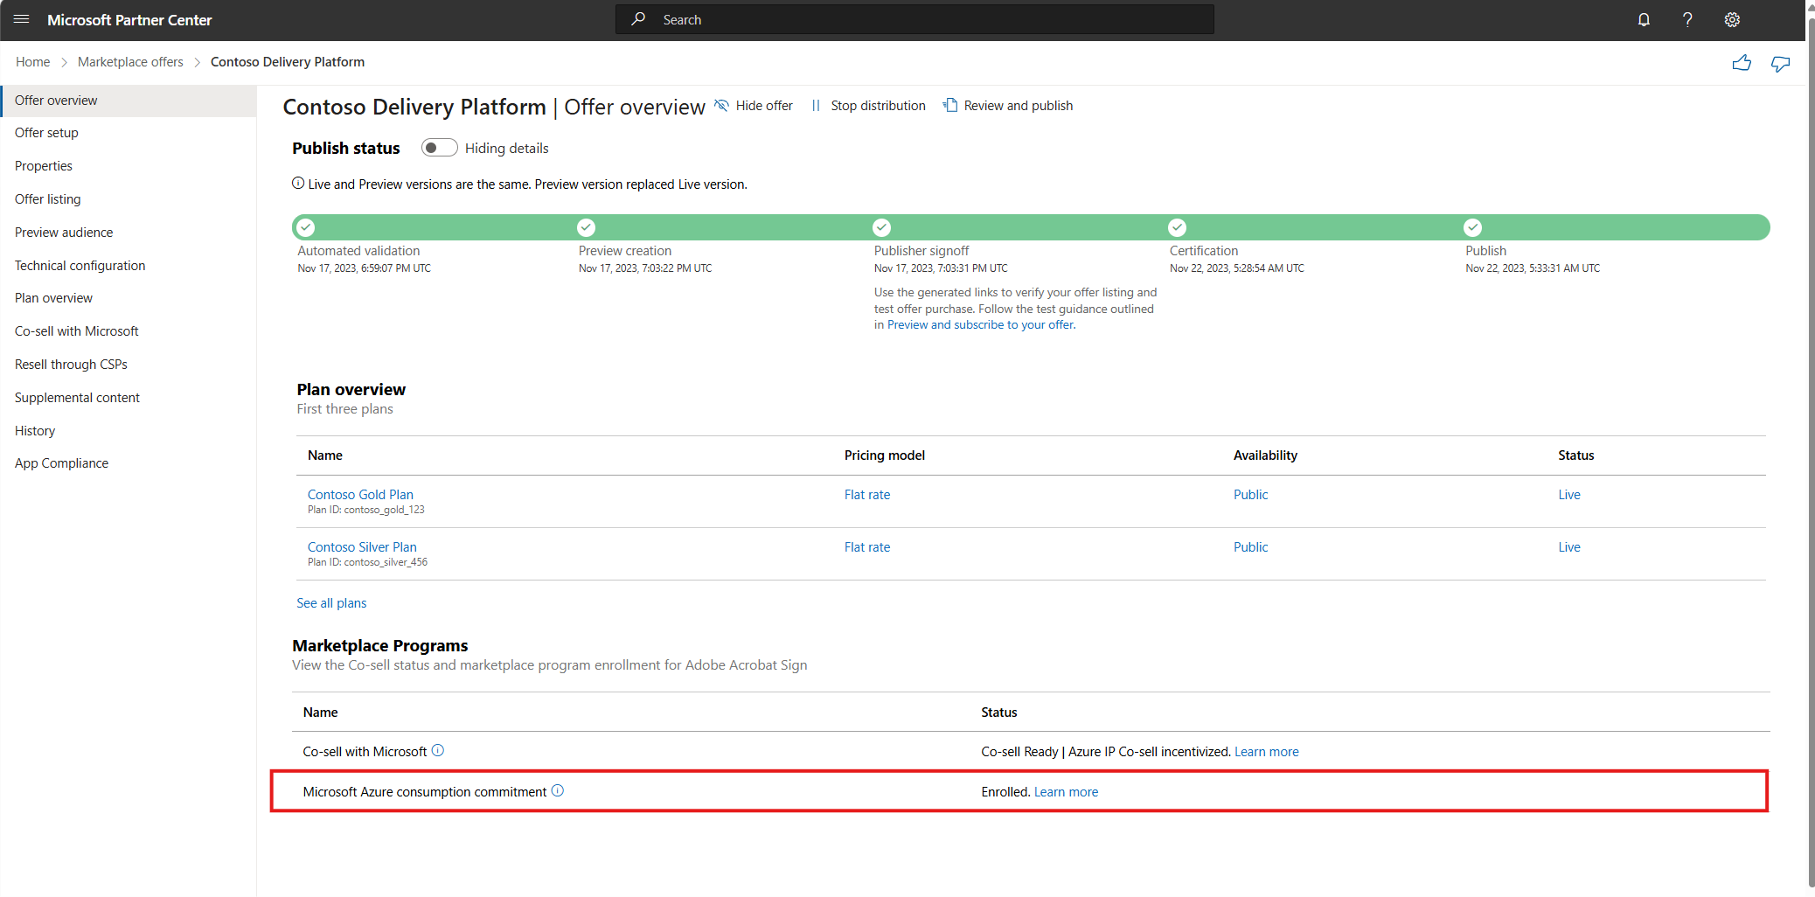
Task: Click in the Search input field
Action: pyautogui.click(x=914, y=19)
